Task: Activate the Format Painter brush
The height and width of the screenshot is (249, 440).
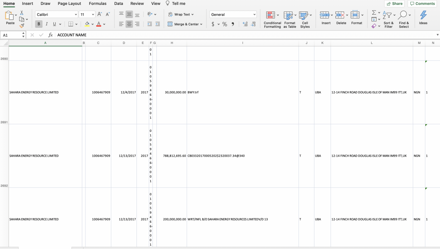Action: tap(21, 26)
